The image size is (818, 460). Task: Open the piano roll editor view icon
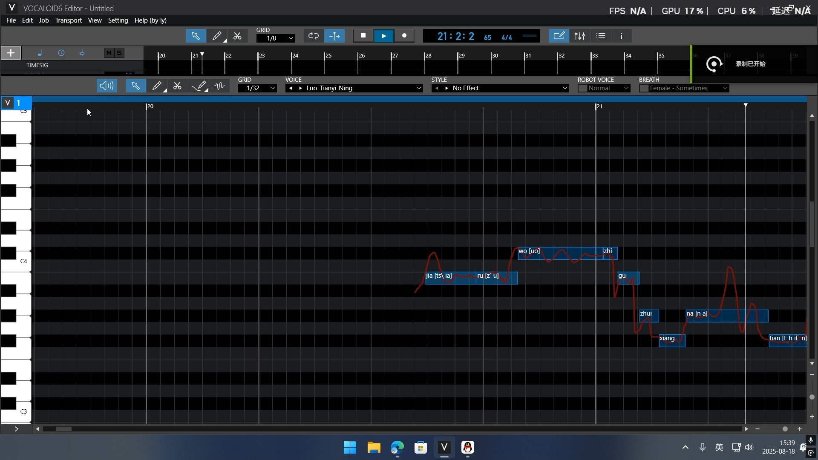pyautogui.click(x=559, y=36)
